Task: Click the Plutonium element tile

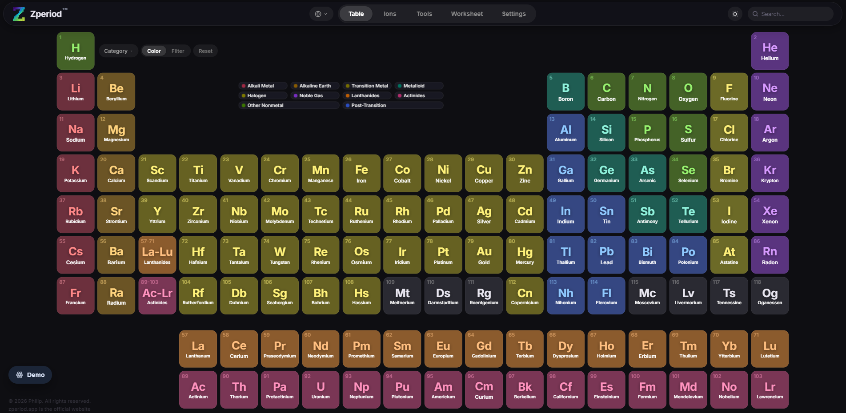Action: click(402, 390)
